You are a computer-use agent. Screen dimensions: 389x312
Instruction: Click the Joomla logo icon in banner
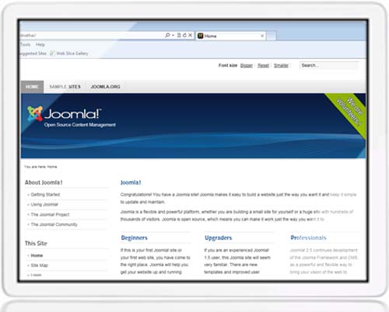pyautogui.click(x=35, y=113)
